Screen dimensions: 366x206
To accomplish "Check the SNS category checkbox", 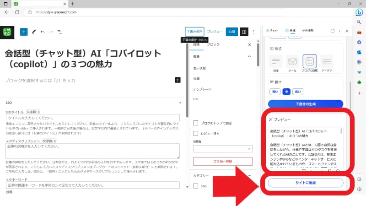I will (196, 186).
